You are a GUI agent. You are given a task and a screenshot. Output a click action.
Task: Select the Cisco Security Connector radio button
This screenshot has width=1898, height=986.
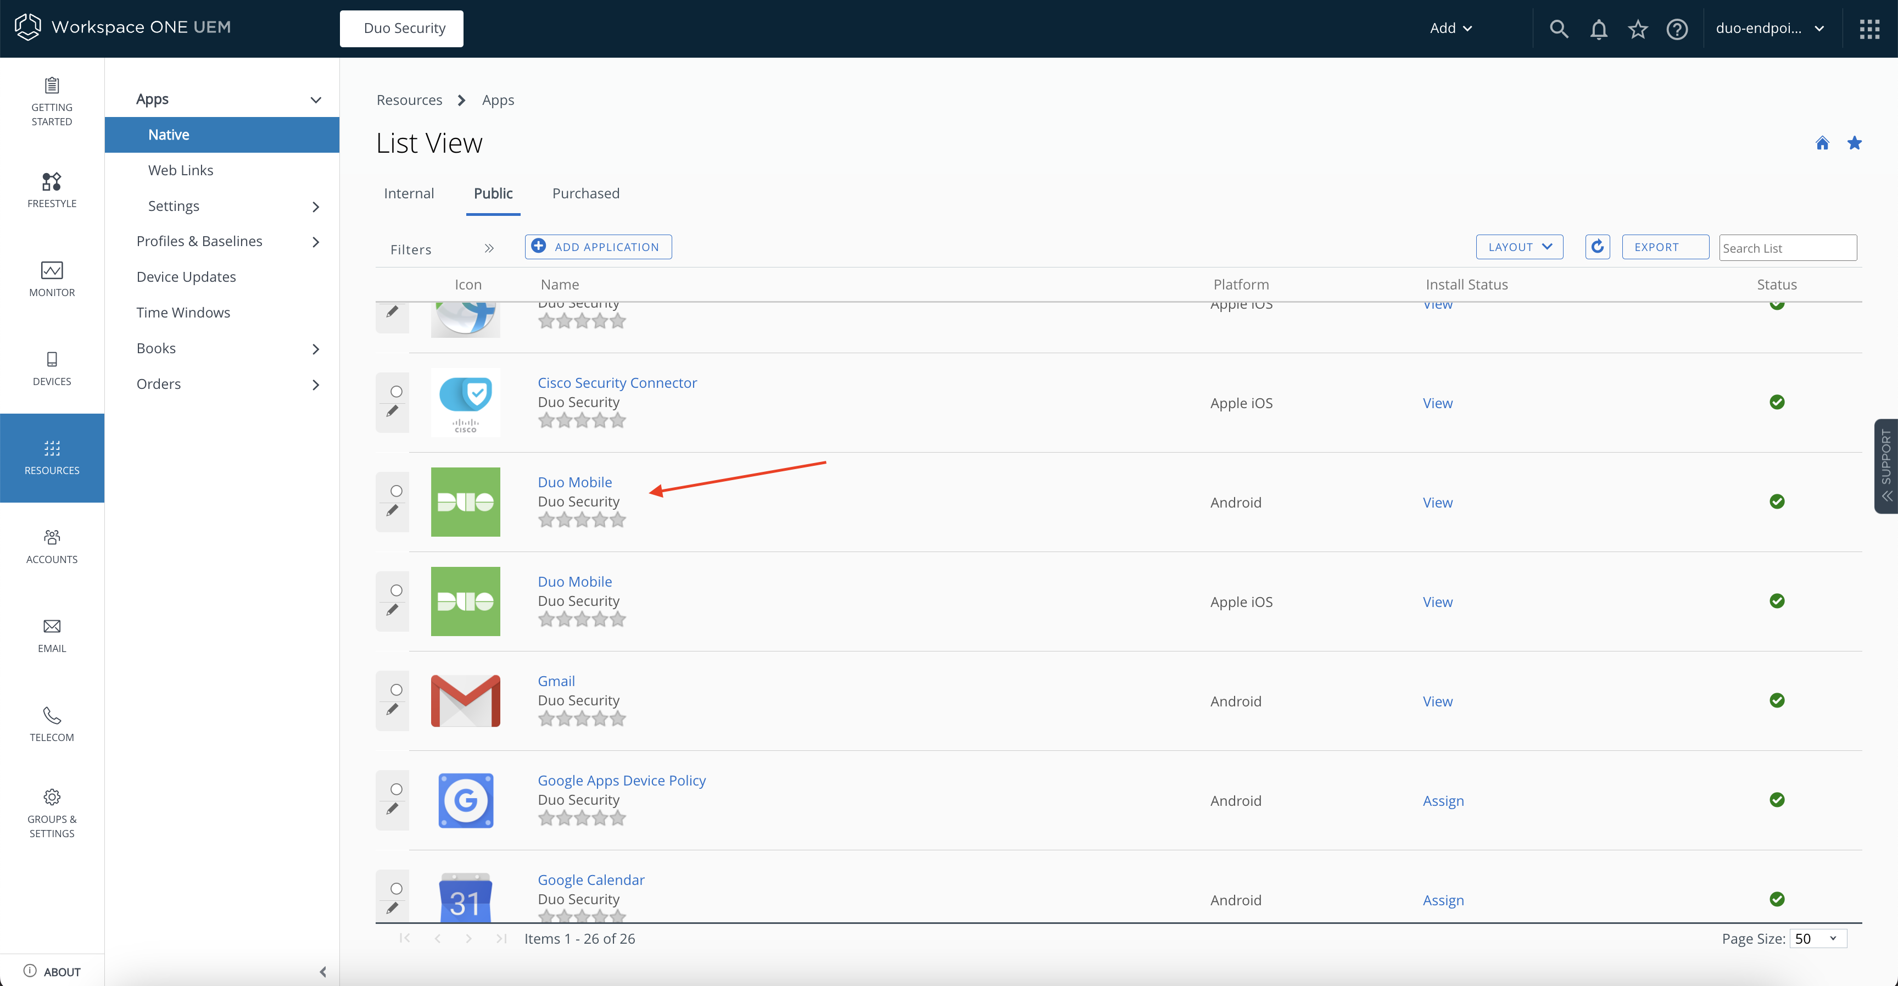coord(397,391)
